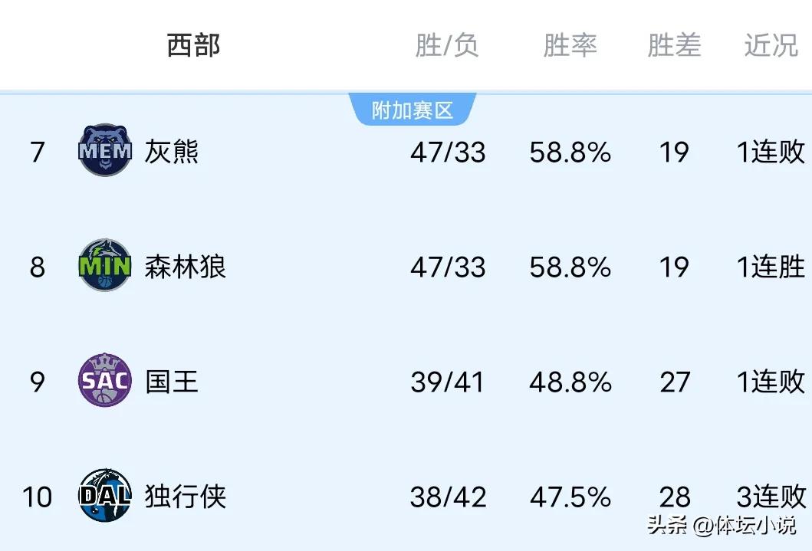The width and height of the screenshot is (812, 551).
Task: Select the 38/42 record in 独行侠 row
Action: coord(448,497)
